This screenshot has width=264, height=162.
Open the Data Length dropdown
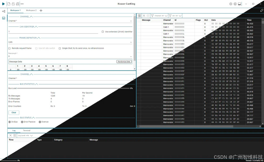pyautogui.click(x=70, y=56)
